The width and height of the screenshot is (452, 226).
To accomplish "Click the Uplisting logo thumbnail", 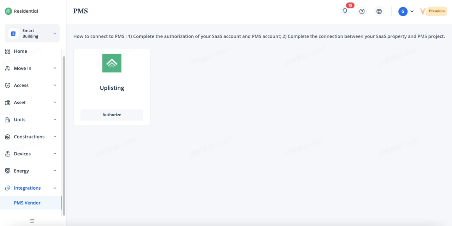I will (x=112, y=63).
